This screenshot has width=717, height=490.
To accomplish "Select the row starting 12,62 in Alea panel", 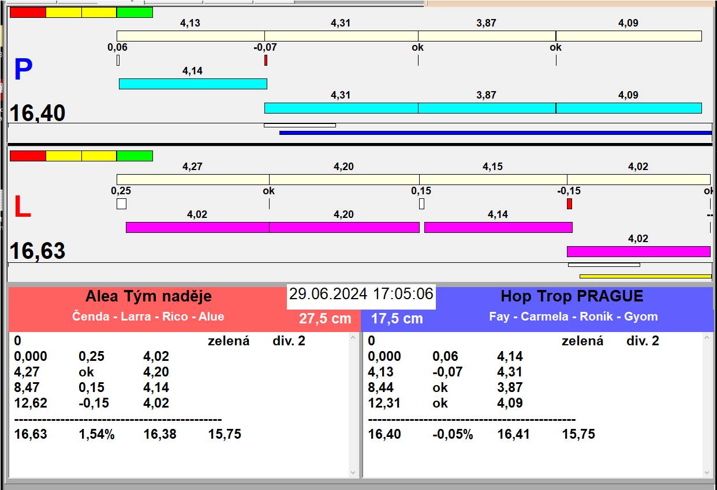I will [x=92, y=403].
